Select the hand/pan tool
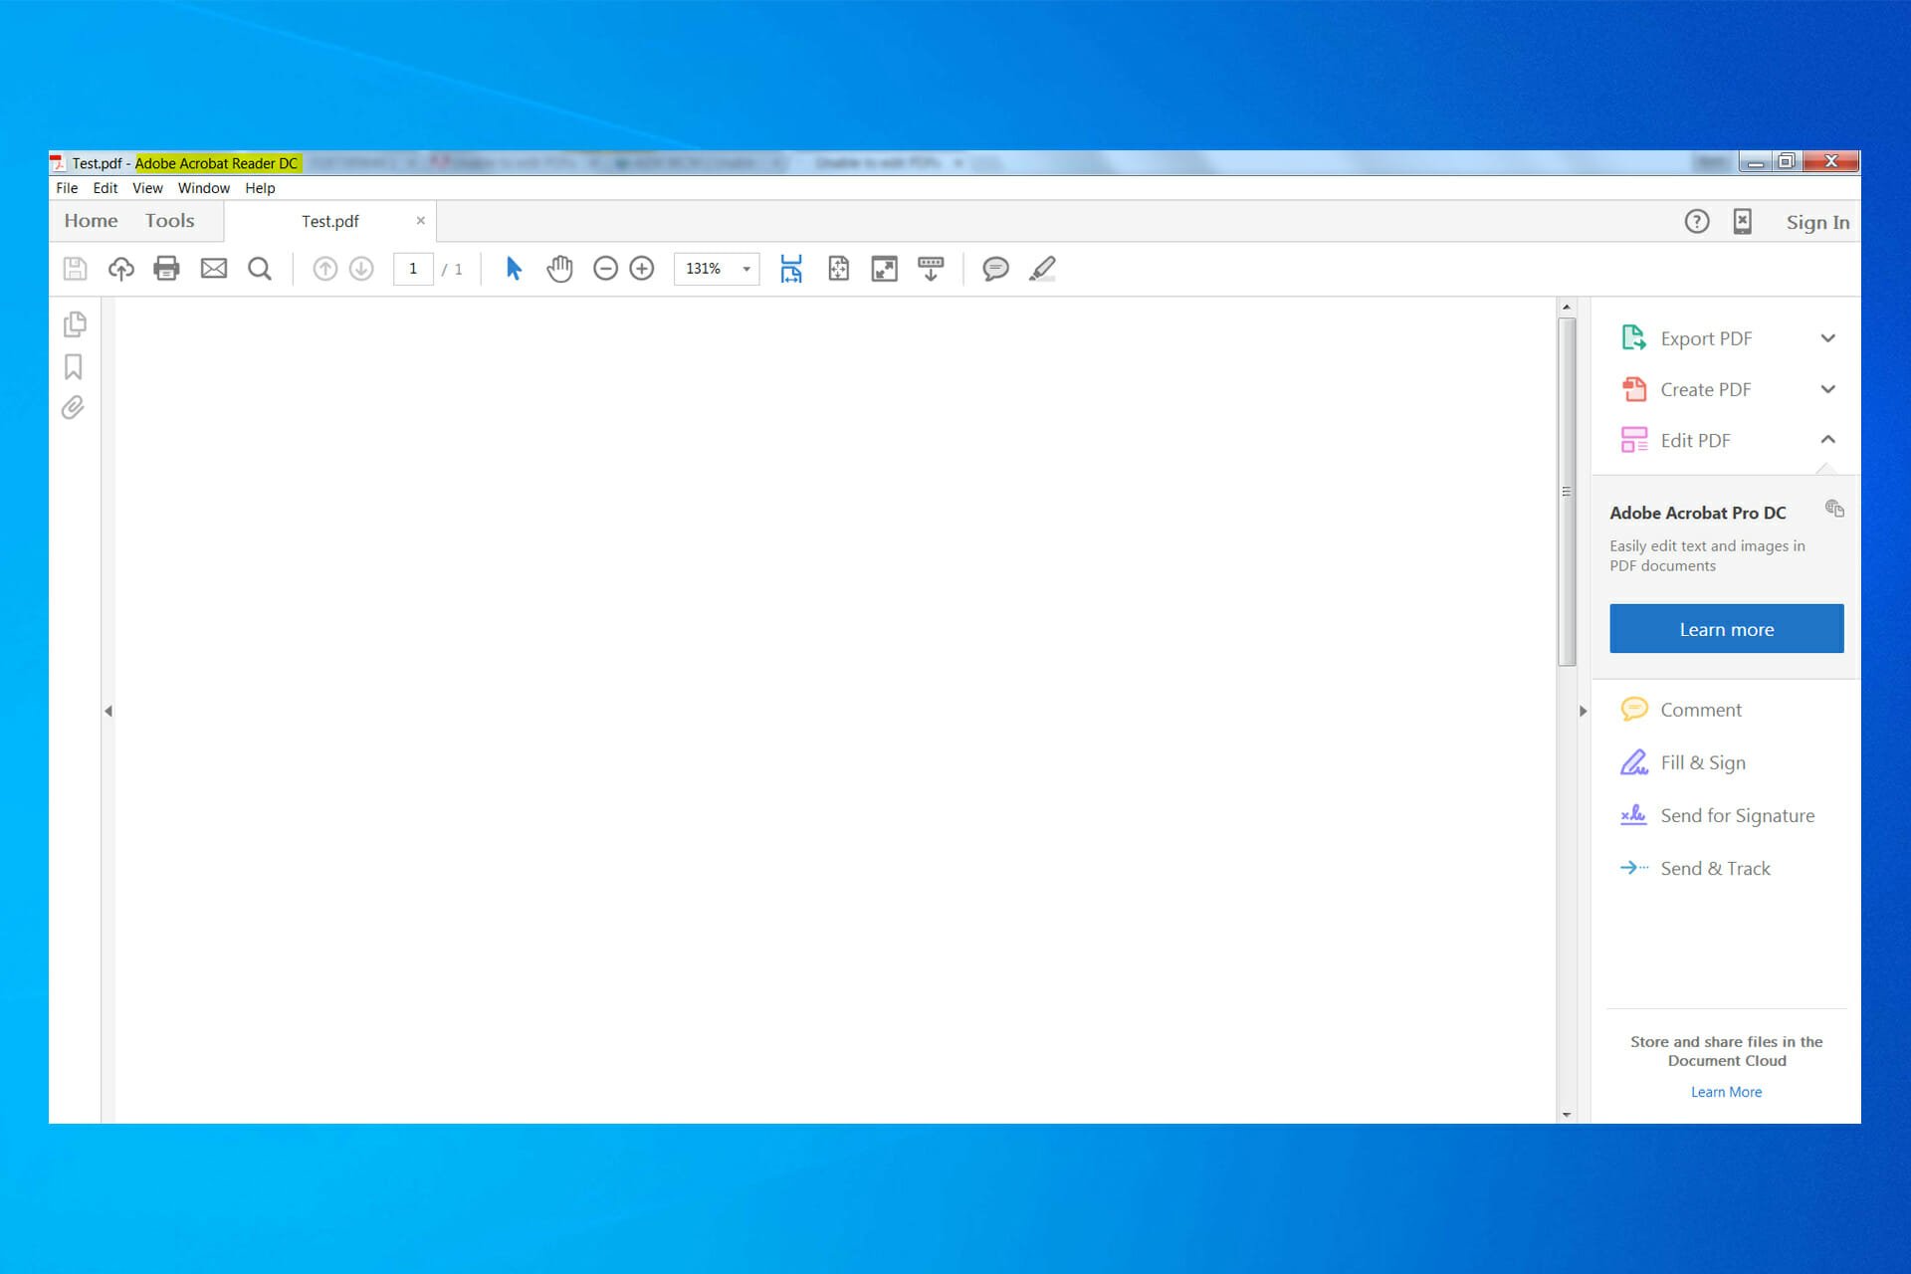The width and height of the screenshot is (1911, 1274). coord(558,269)
